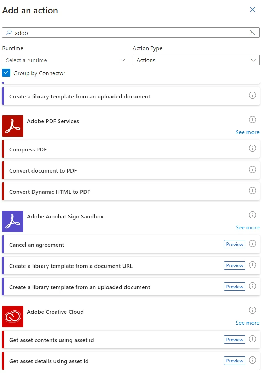This screenshot has height=384, width=267.
Task: Click the search magnifier icon
Action: click(8, 32)
